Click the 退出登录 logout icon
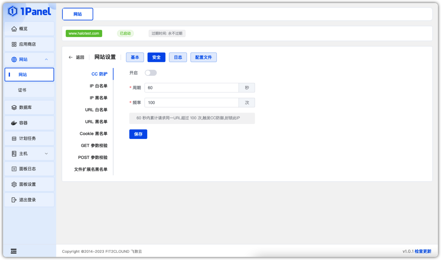441x260 pixels. (x=14, y=200)
